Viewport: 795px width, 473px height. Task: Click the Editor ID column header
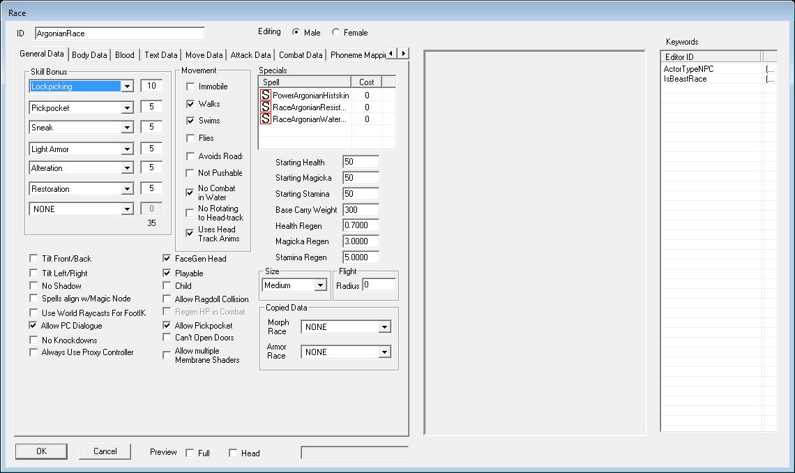tap(711, 57)
